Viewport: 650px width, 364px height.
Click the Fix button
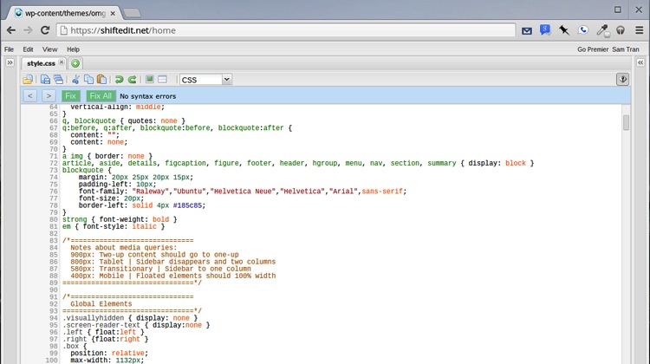(x=70, y=96)
